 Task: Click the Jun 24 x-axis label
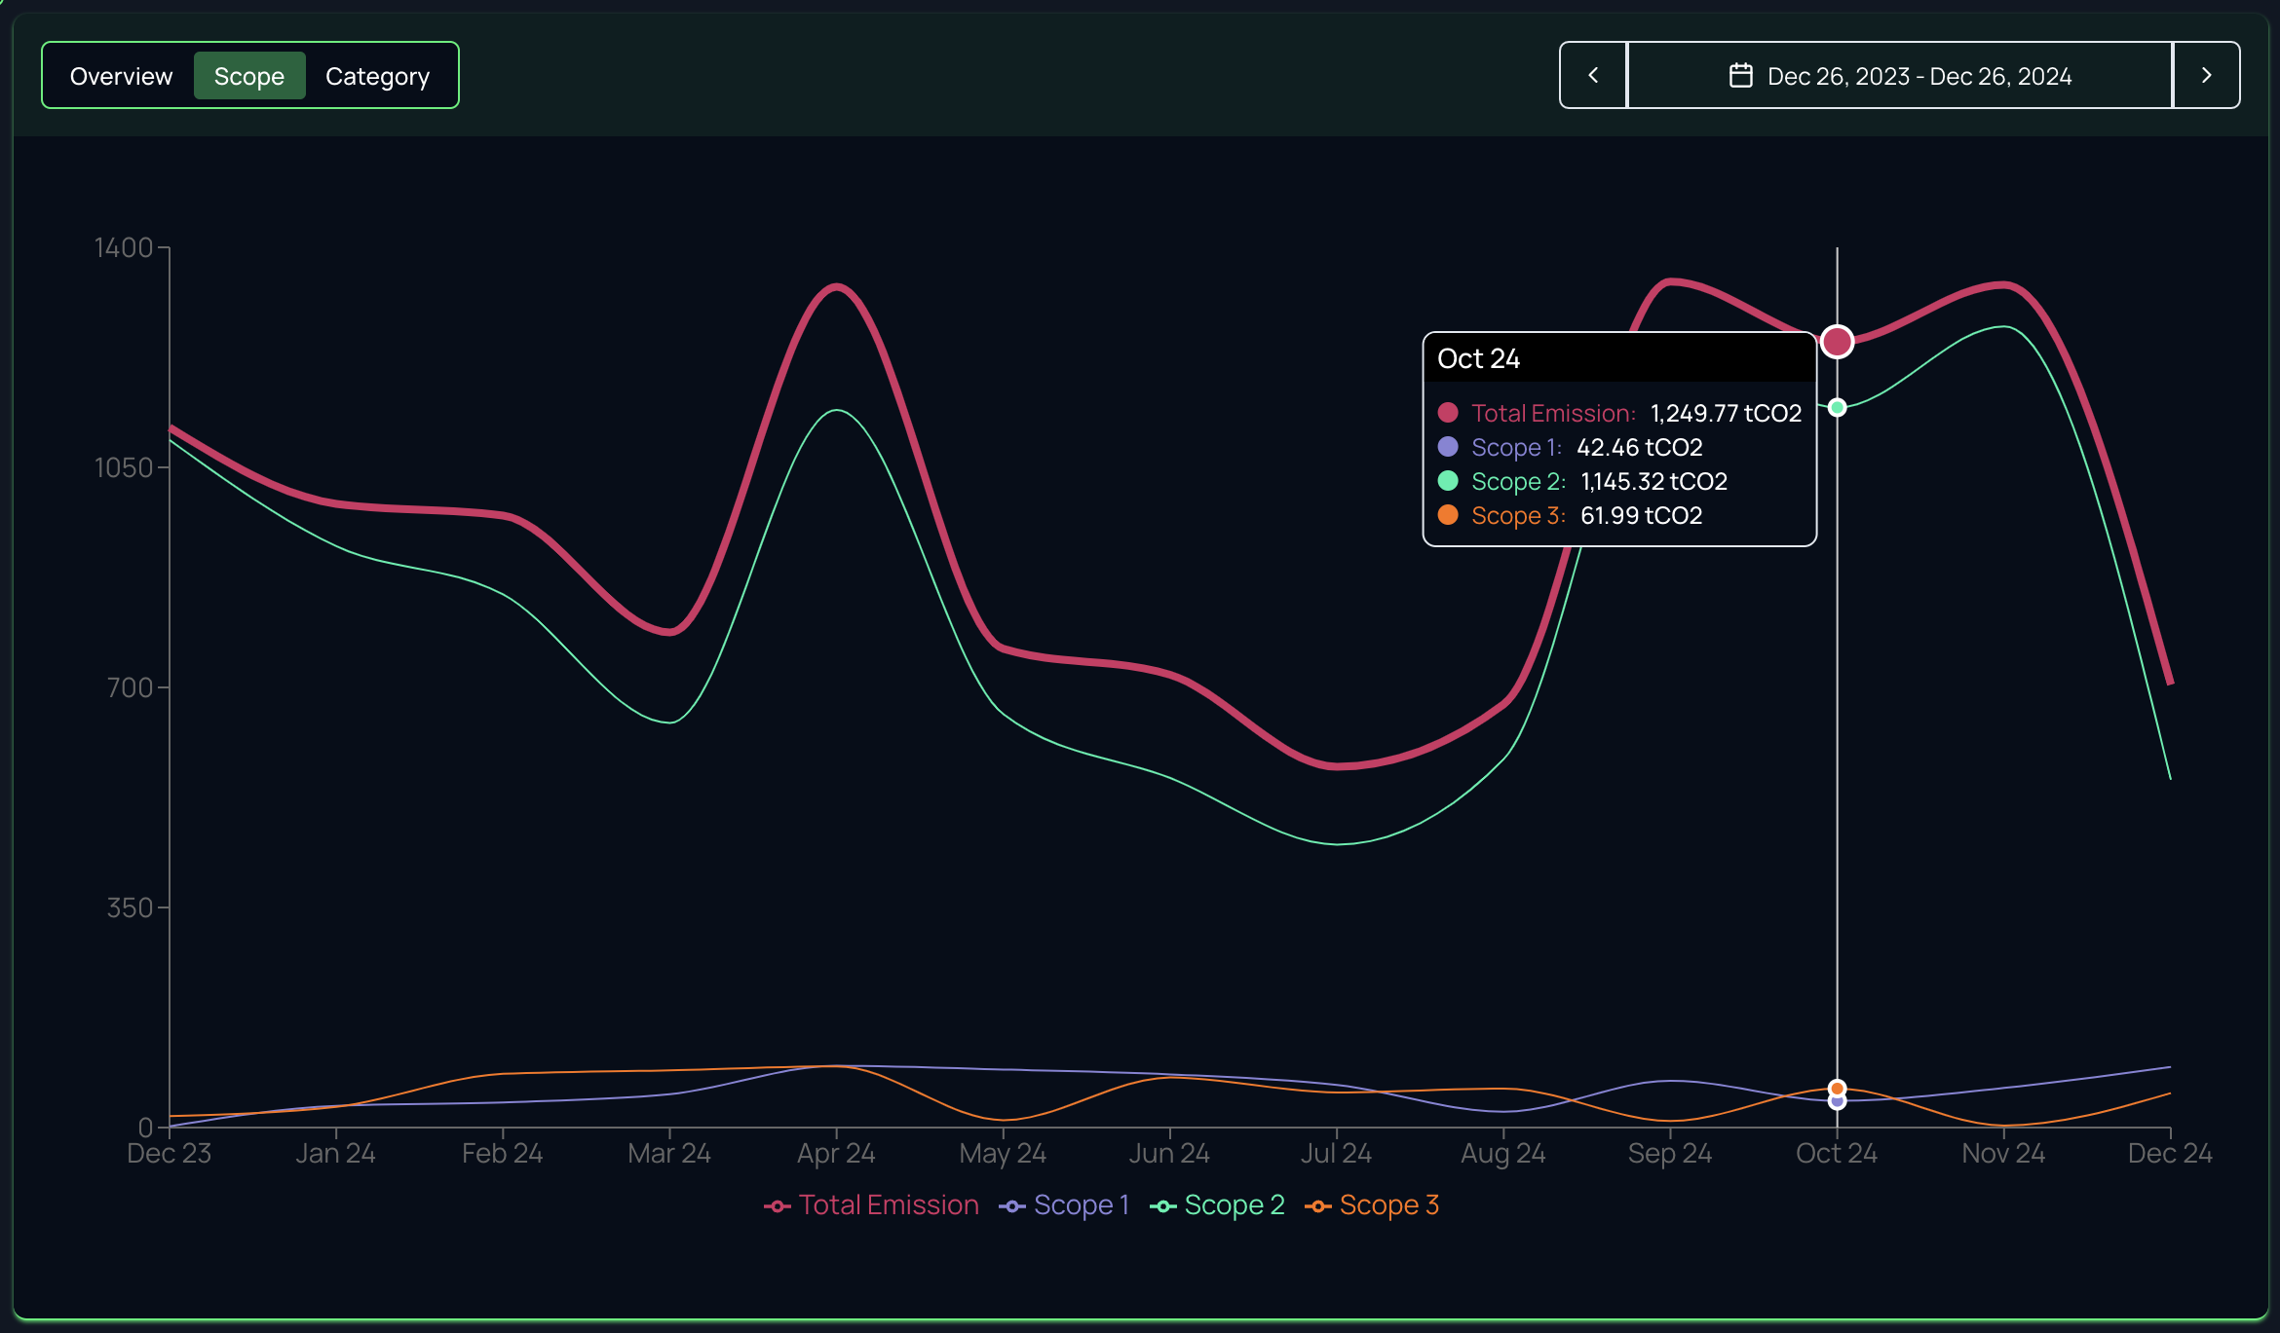pyautogui.click(x=1169, y=1154)
